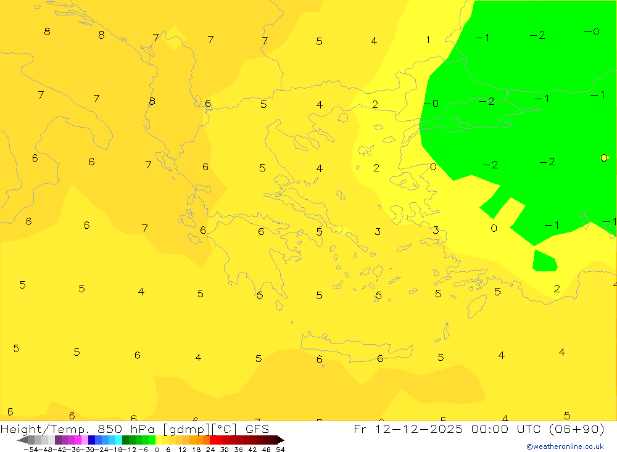Click the legend value '-54'
The width and height of the screenshot is (617, 452).
click(x=30, y=450)
